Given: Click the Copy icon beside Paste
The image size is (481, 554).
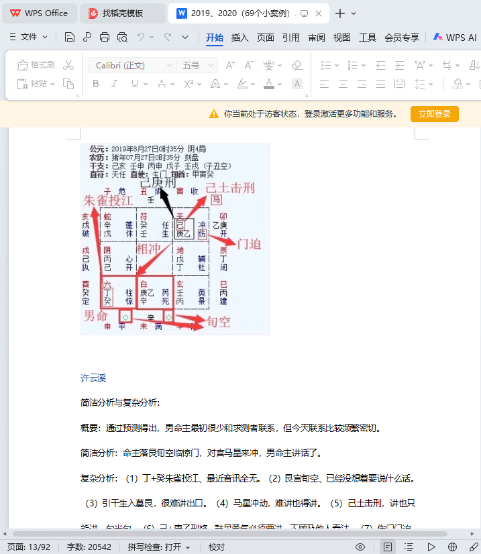Looking at the screenshot, I should click(68, 84).
